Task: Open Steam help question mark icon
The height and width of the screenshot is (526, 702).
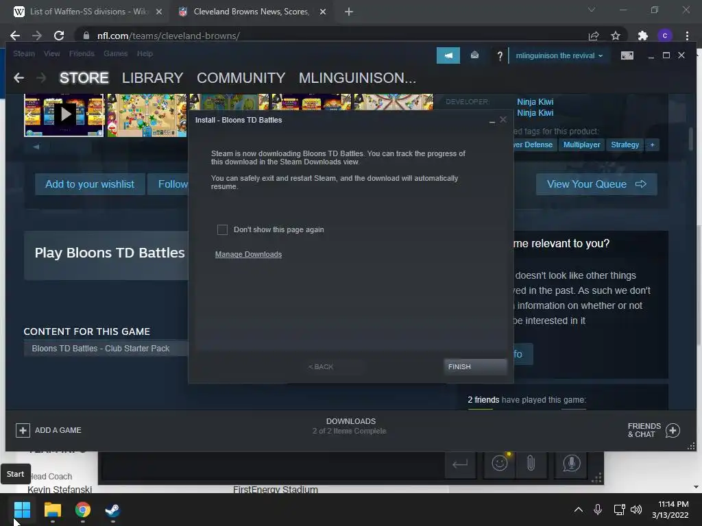Action: [500, 56]
